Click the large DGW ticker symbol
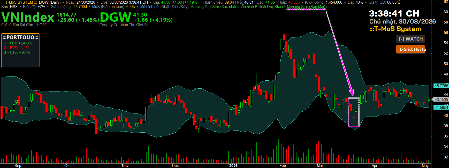Screen dimensions: 449x168 coord(116,17)
